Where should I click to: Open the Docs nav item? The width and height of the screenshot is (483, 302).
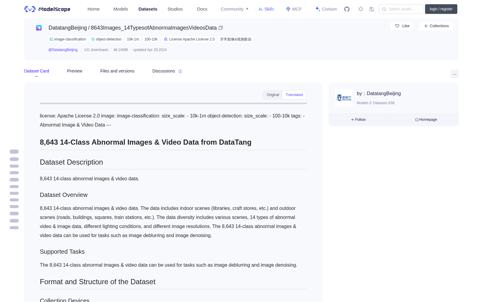(x=202, y=9)
